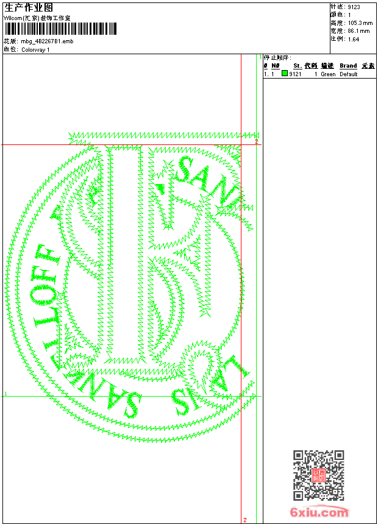
Task: Click the 'Green' description cell
Action: tap(328, 74)
